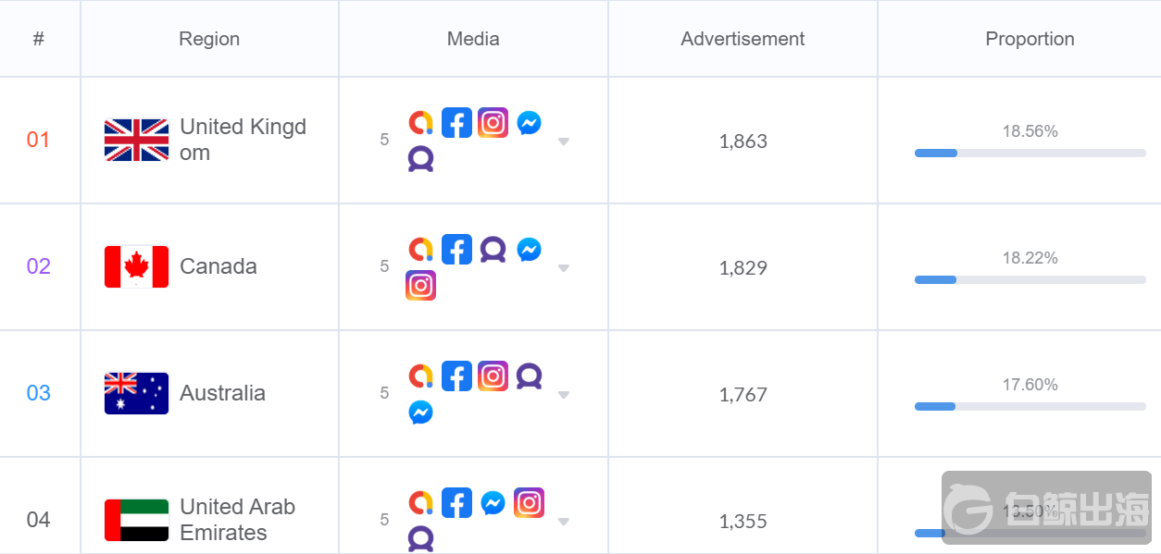The width and height of the screenshot is (1161, 554).
Task: Click the Australia region name
Action: (222, 393)
